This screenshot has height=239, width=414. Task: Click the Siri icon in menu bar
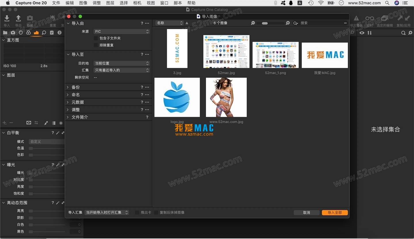tap(397, 3)
